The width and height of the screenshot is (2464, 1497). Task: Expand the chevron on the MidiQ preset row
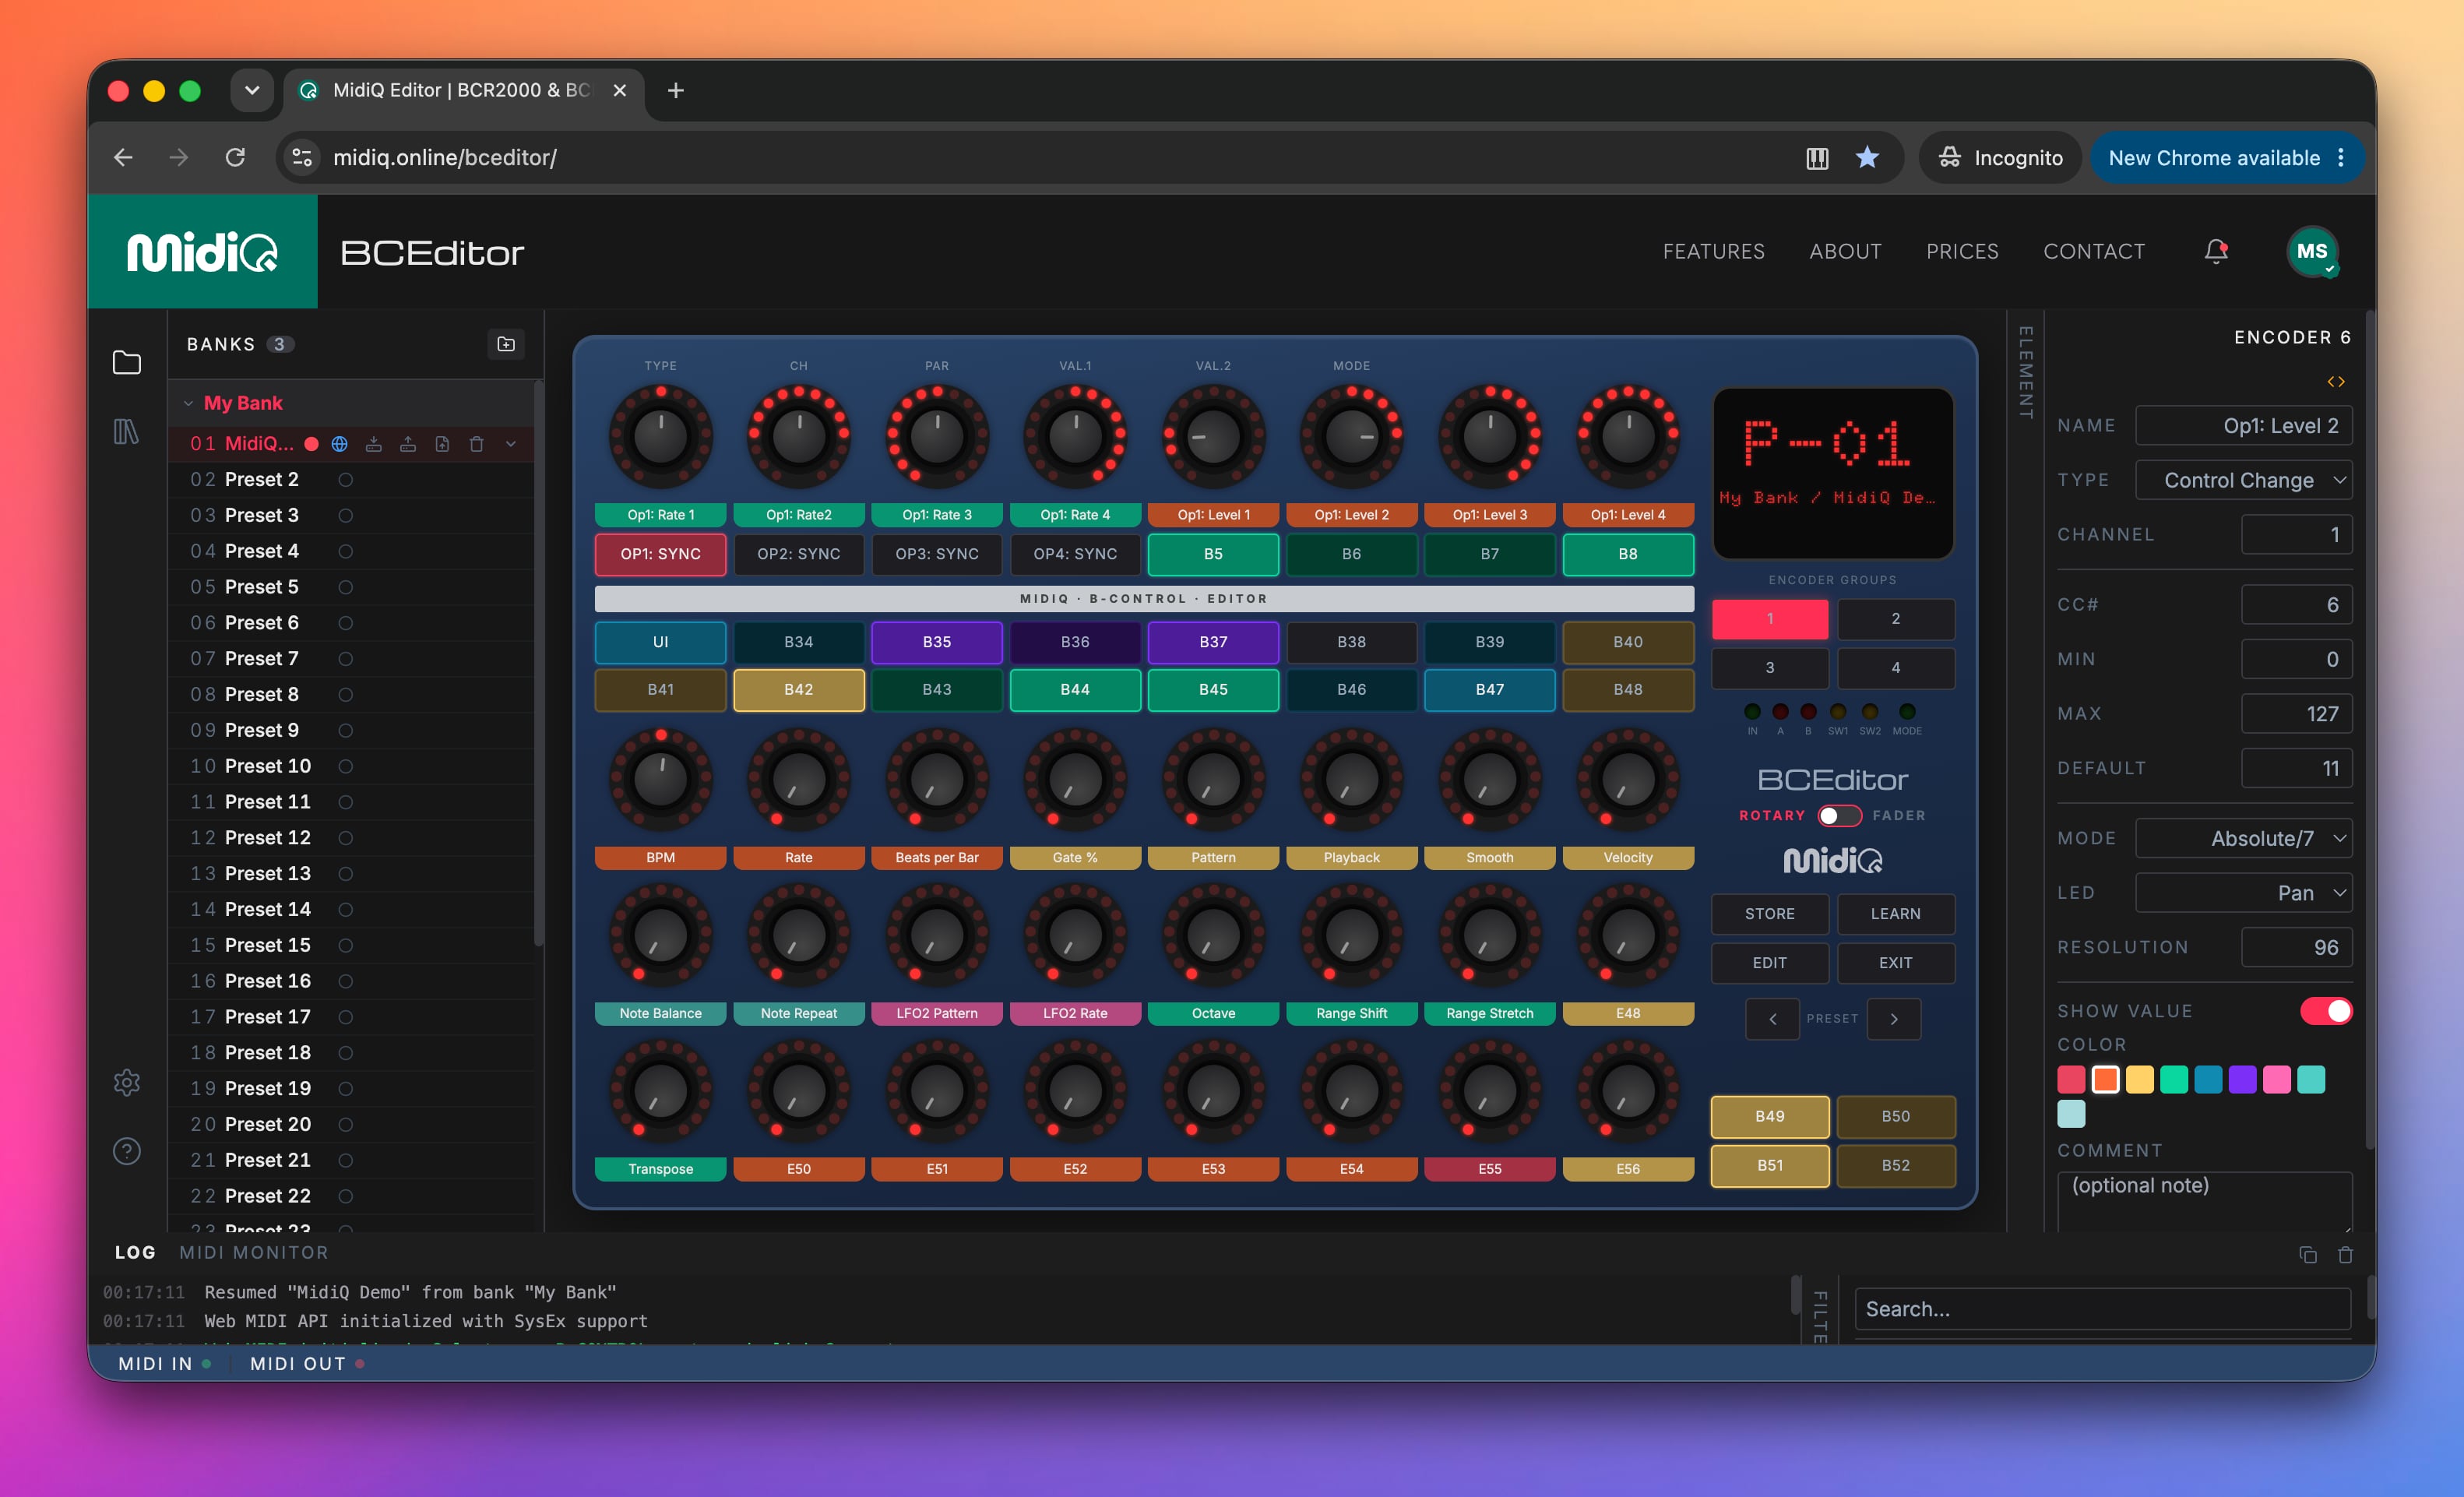(511, 444)
